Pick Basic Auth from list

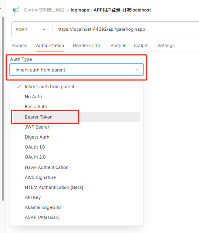(77, 107)
